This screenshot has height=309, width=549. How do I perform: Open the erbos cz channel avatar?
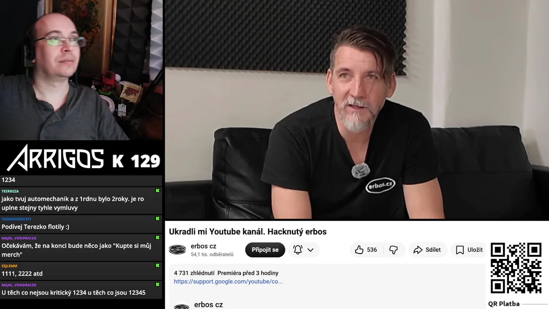tap(177, 250)
